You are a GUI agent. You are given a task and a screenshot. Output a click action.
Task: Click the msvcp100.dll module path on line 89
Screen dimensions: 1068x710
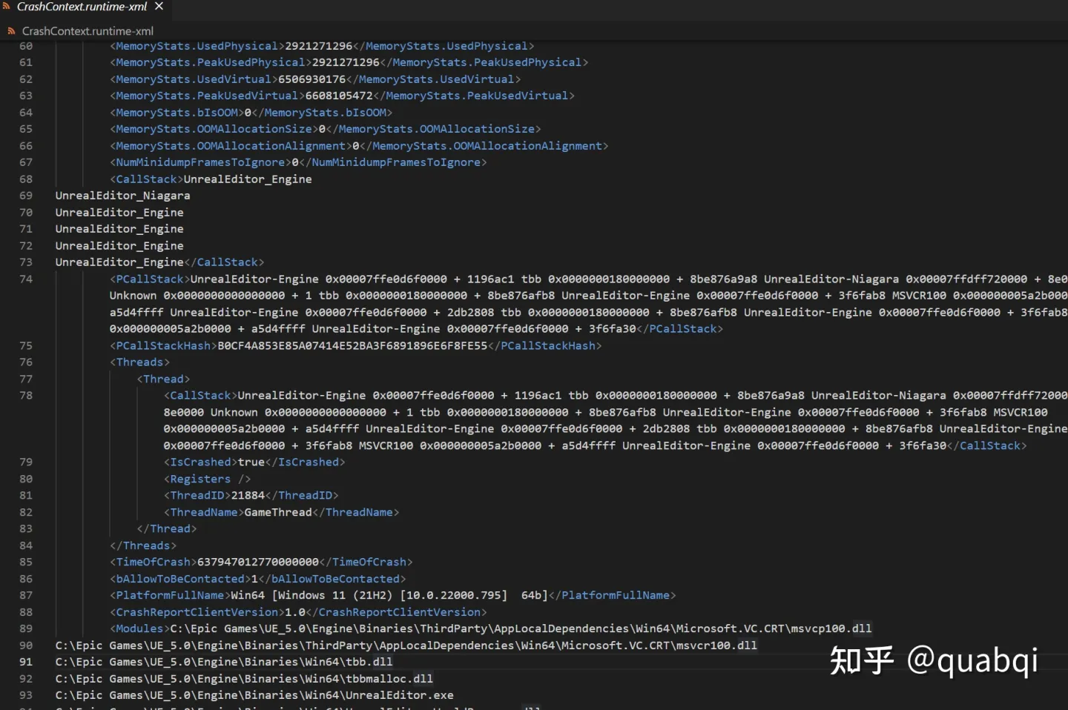coord(519,628)
